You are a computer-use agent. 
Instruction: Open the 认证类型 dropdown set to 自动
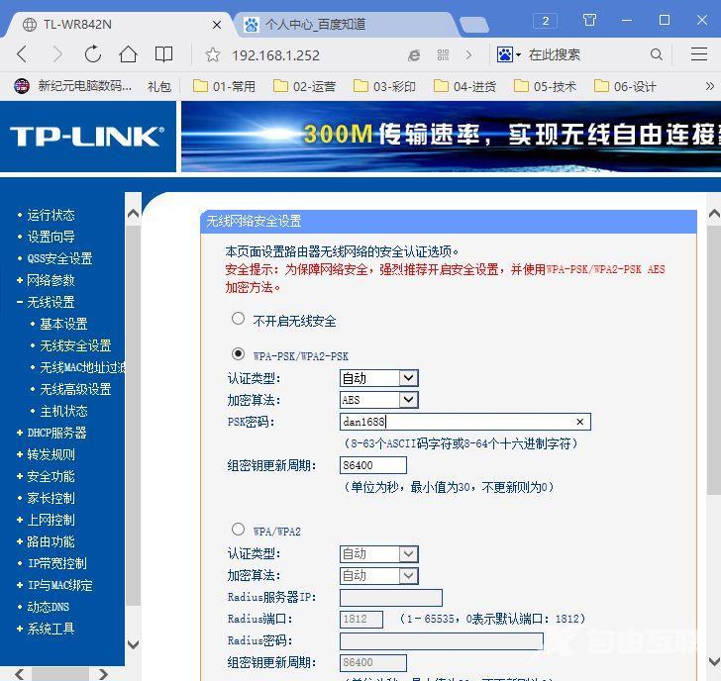[378, 378]
